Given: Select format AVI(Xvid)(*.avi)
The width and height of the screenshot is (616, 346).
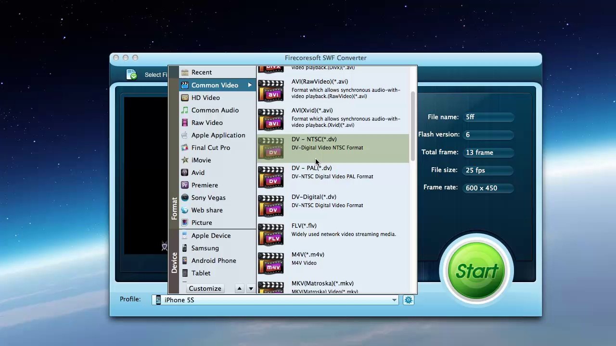Looking at the screenshot, I should coord(333,120).
